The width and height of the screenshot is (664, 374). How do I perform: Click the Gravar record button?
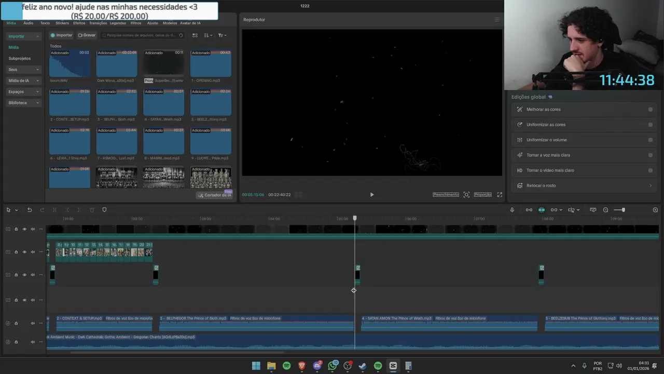(87, 35)
